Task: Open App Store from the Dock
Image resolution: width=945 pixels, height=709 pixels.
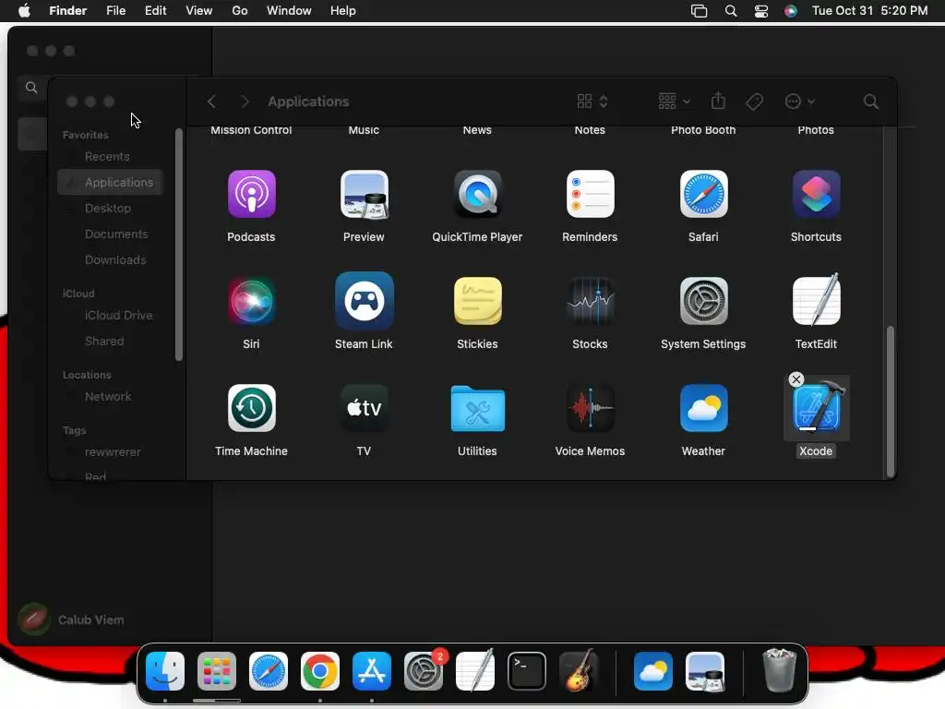Action: [x=372, y=671]
